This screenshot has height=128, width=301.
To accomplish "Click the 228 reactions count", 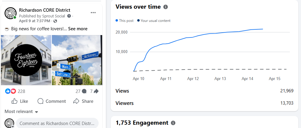I will [x=21, y=91].
